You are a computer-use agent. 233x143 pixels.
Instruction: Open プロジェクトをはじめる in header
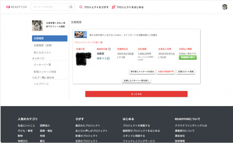(128, 7)
